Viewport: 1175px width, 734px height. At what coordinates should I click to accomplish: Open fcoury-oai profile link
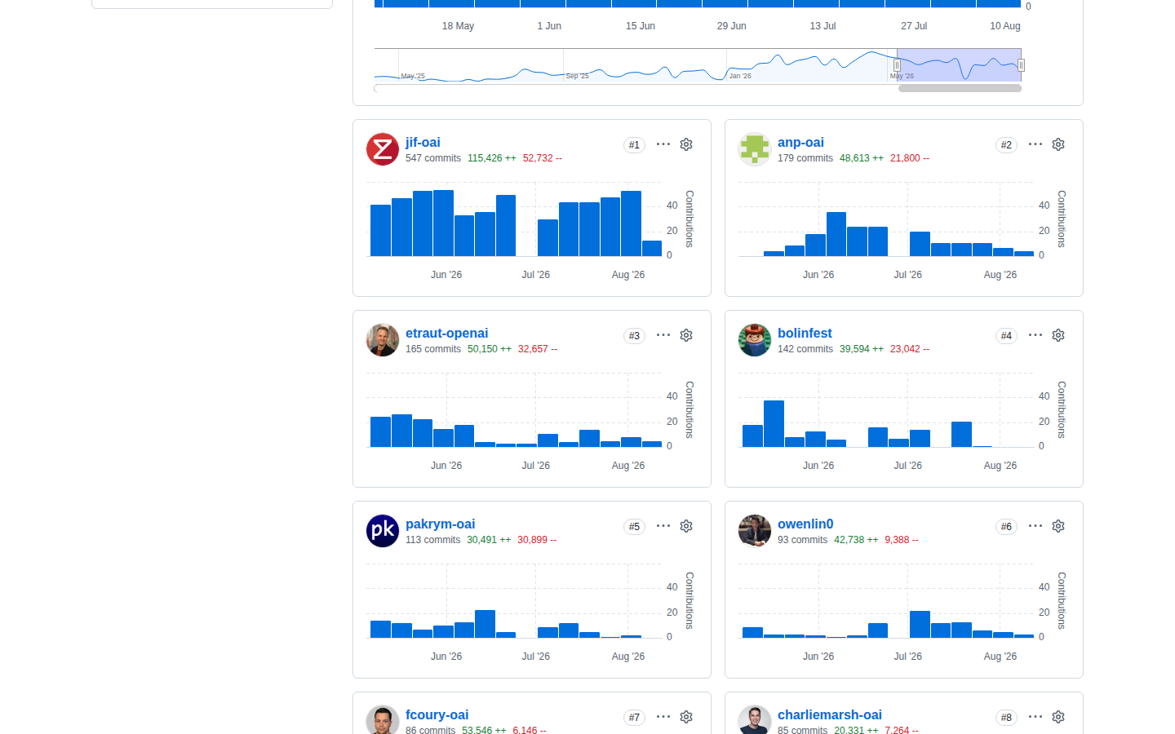tap(437, 714)
